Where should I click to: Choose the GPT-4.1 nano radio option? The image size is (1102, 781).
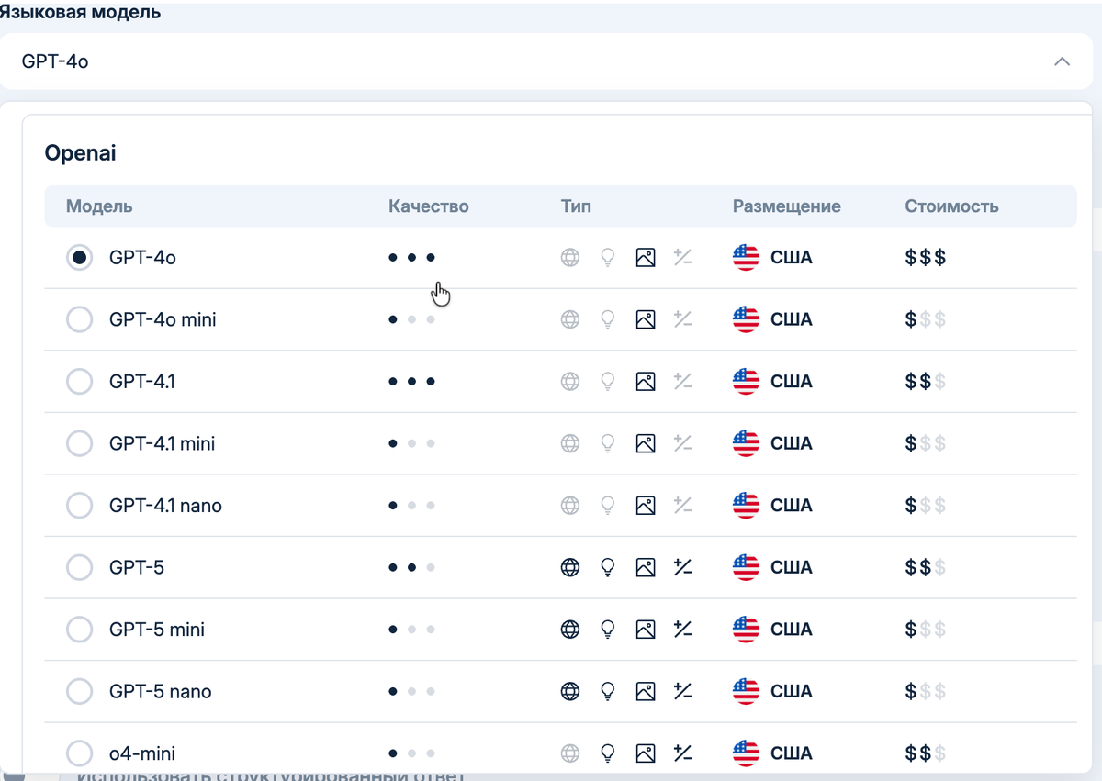coord(80,506)
